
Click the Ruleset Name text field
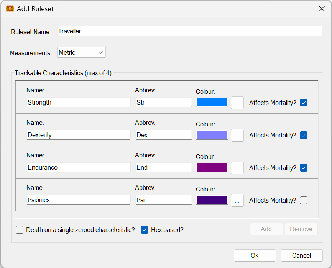(x=189, y=31)
